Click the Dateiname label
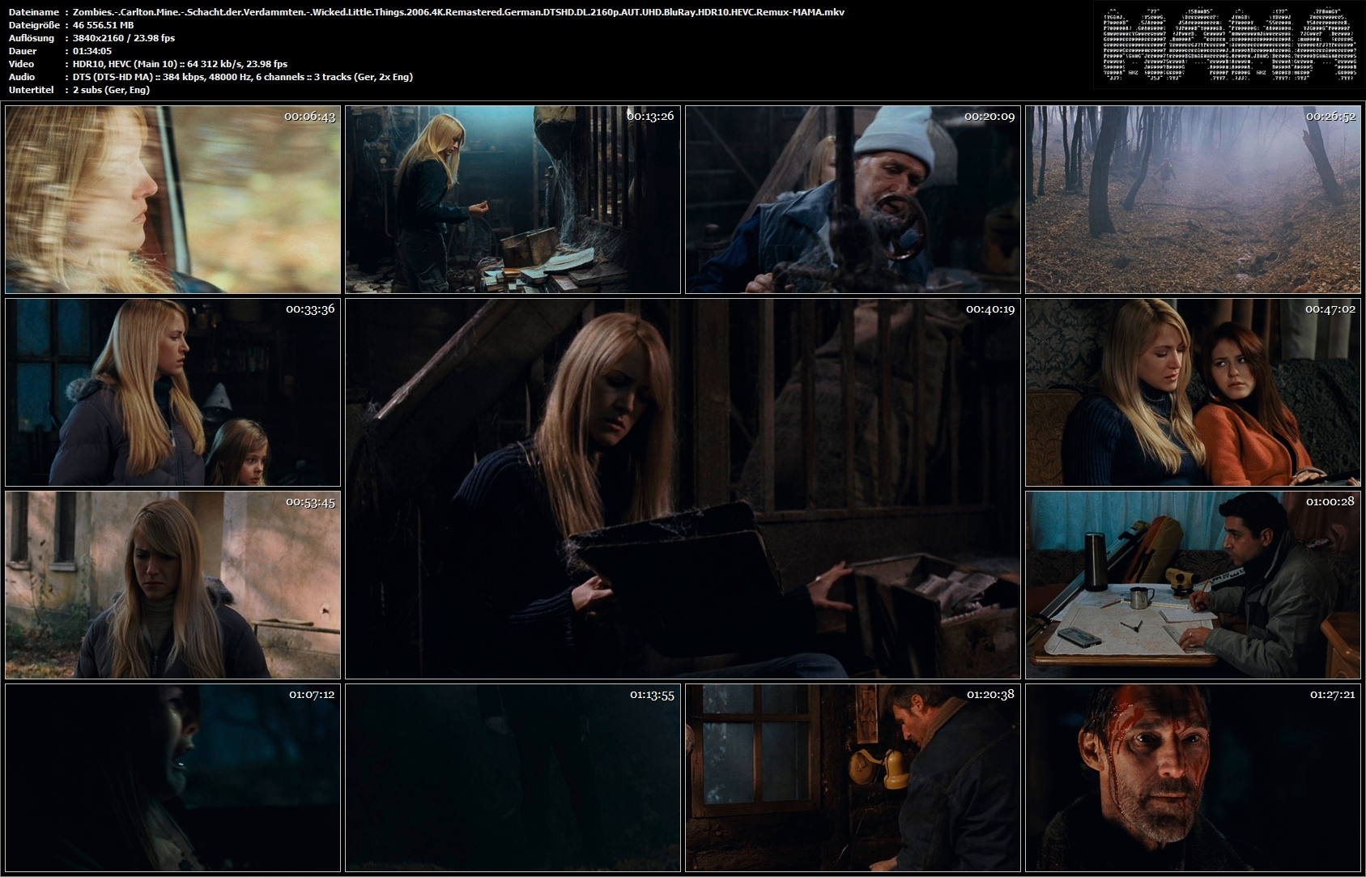The height and width of the screenshot is (877, 1366). click(x=33, y=12)
